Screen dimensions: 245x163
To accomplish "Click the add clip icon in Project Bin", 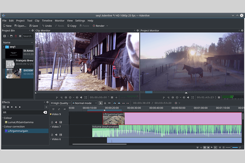I will (5, 36).
